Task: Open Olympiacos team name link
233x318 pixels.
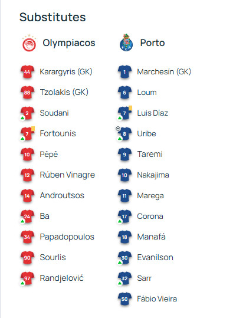Action: click(69, 43)
